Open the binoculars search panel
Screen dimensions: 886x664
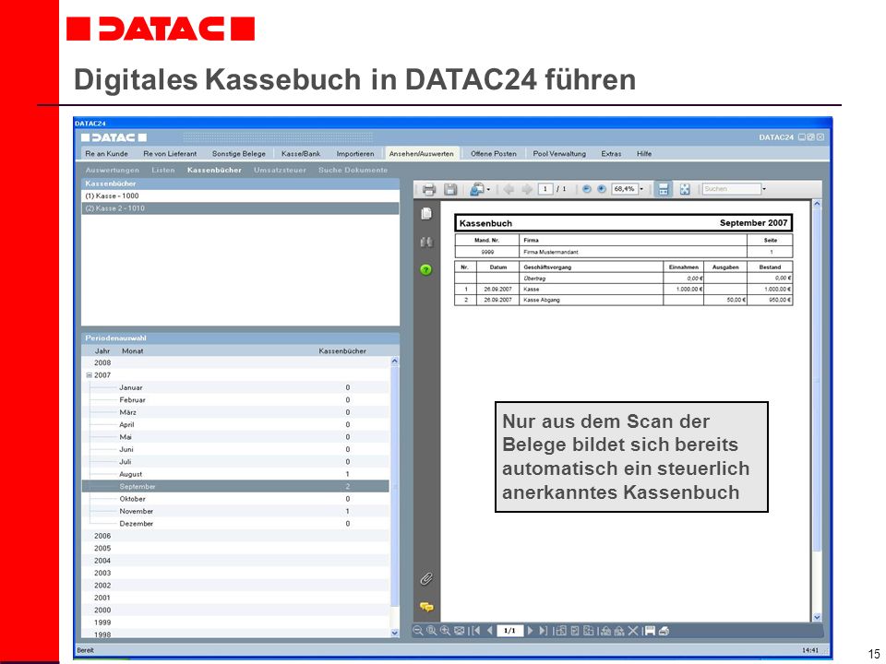(426, 243)
